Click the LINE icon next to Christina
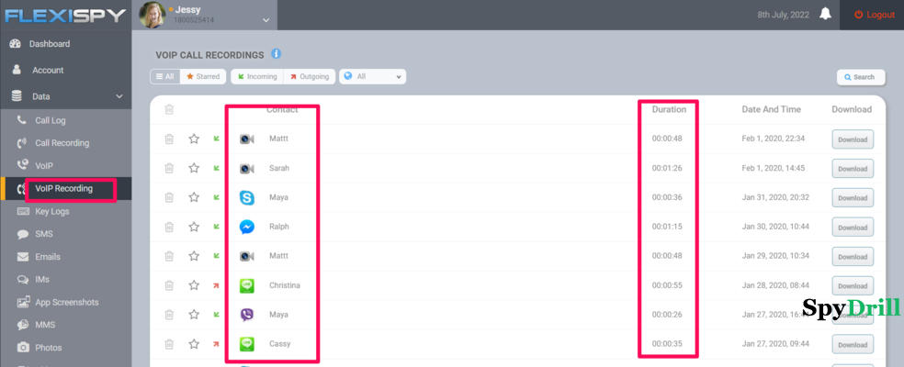 click(x=247, y=285)
